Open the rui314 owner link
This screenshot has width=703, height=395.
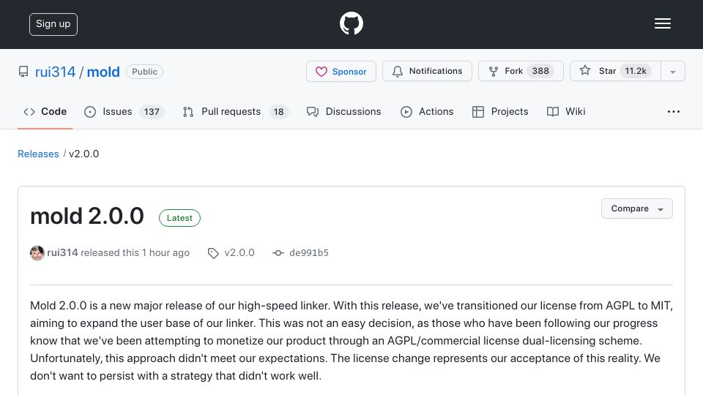(x=55, y=72)
